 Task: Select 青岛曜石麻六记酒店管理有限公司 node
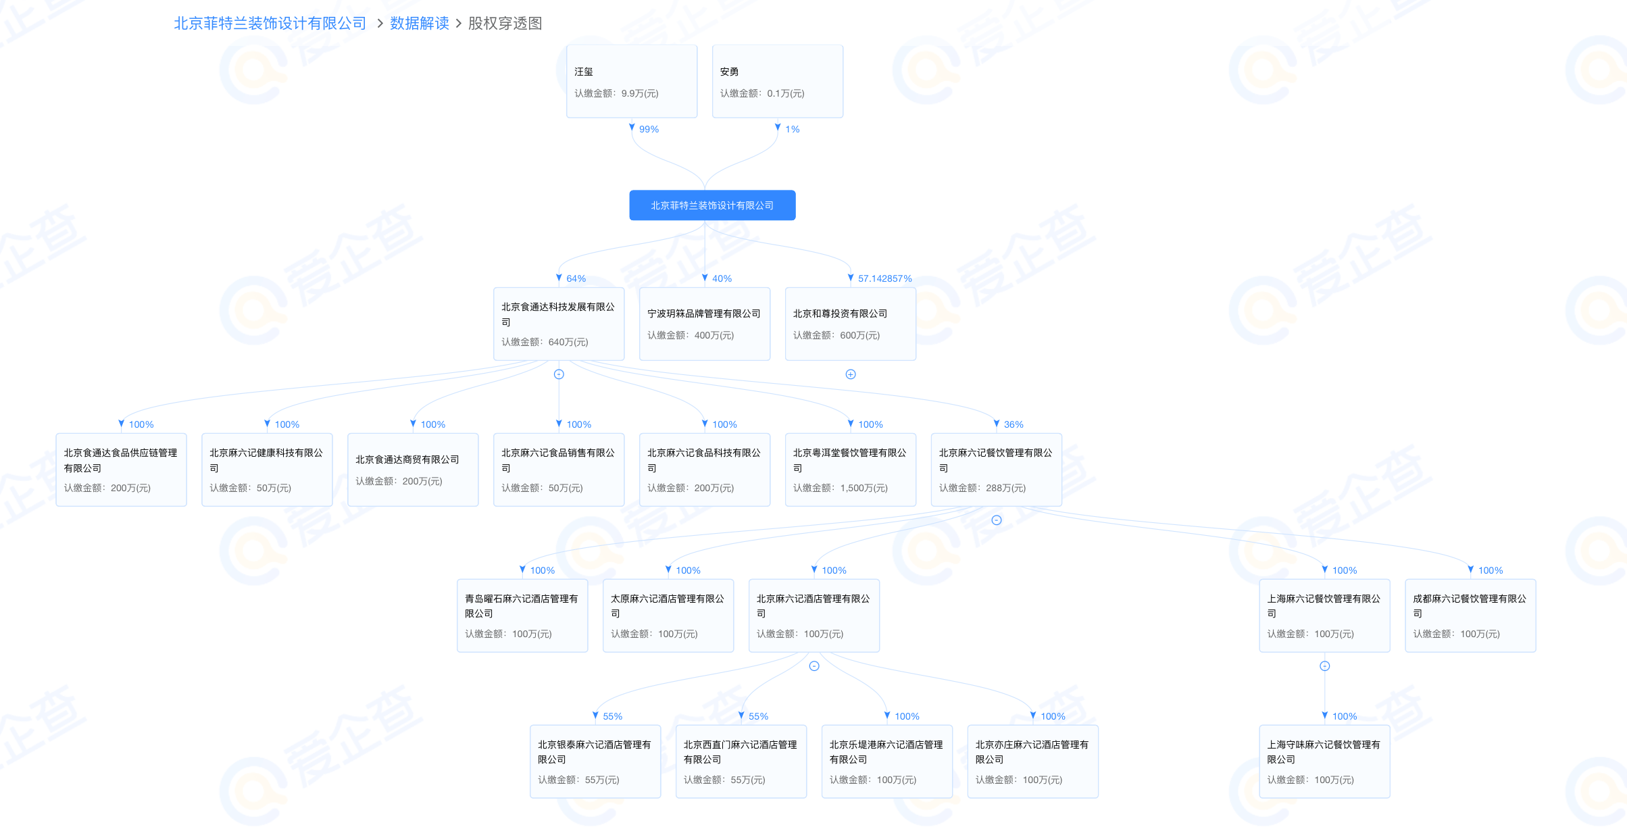pyautogui.click(x=522, y=616)
